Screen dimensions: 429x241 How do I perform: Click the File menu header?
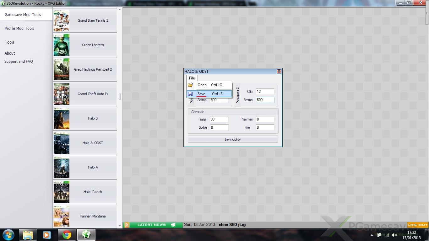click(192, 78)
